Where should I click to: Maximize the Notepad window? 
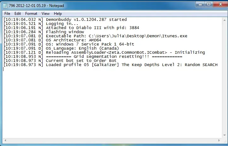[x=209, y=4]
